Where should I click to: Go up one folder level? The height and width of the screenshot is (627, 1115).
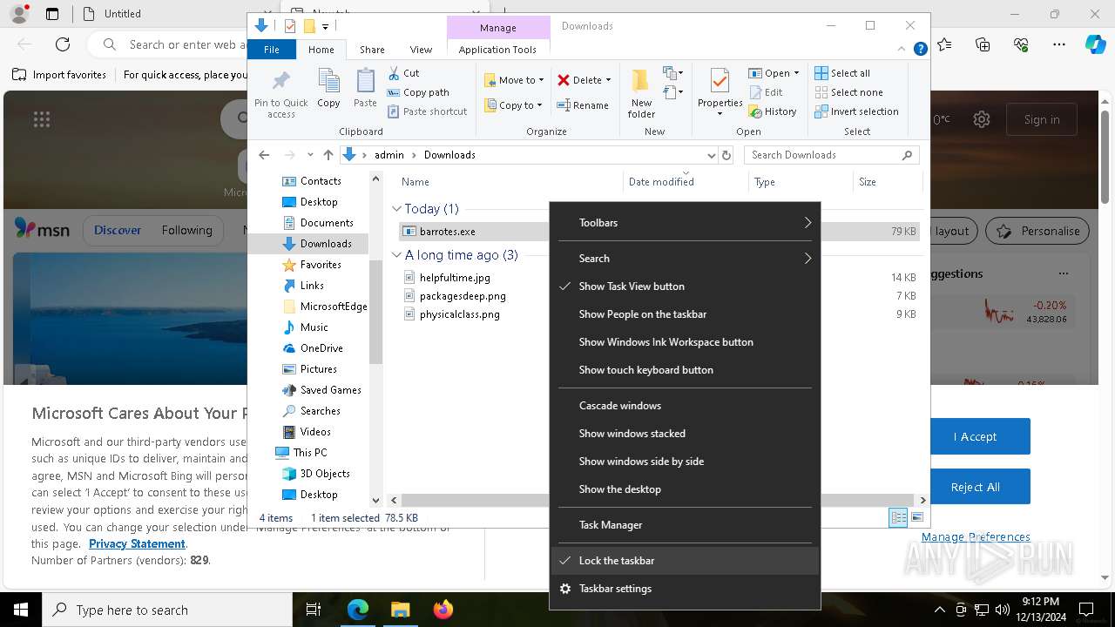pyautogui.click(x=328, y=155)
